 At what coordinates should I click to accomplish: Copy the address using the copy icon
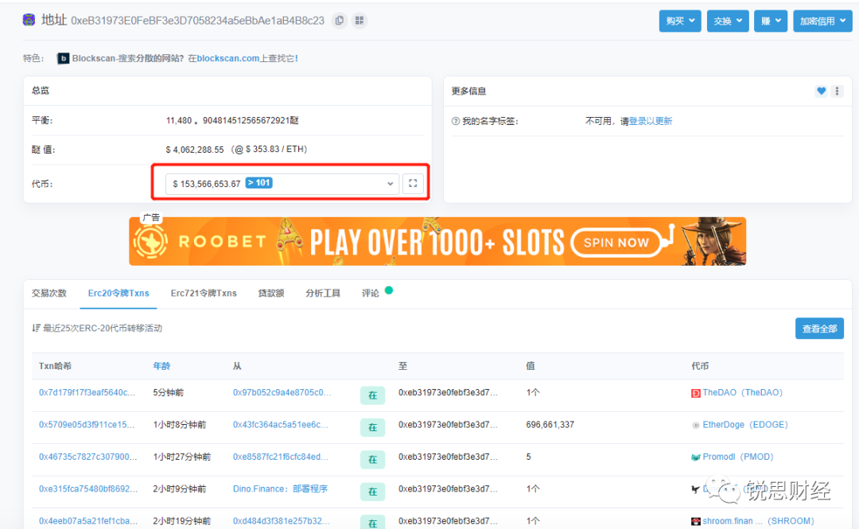[339, 21]
